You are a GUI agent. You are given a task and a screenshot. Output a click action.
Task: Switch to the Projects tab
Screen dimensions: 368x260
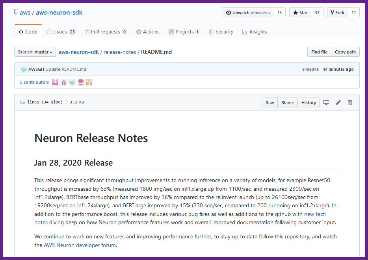pyautogui.click(x=184, y=32)
